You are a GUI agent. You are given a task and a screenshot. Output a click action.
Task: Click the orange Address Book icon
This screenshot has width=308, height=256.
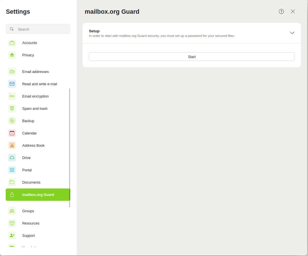pos(12,145)
